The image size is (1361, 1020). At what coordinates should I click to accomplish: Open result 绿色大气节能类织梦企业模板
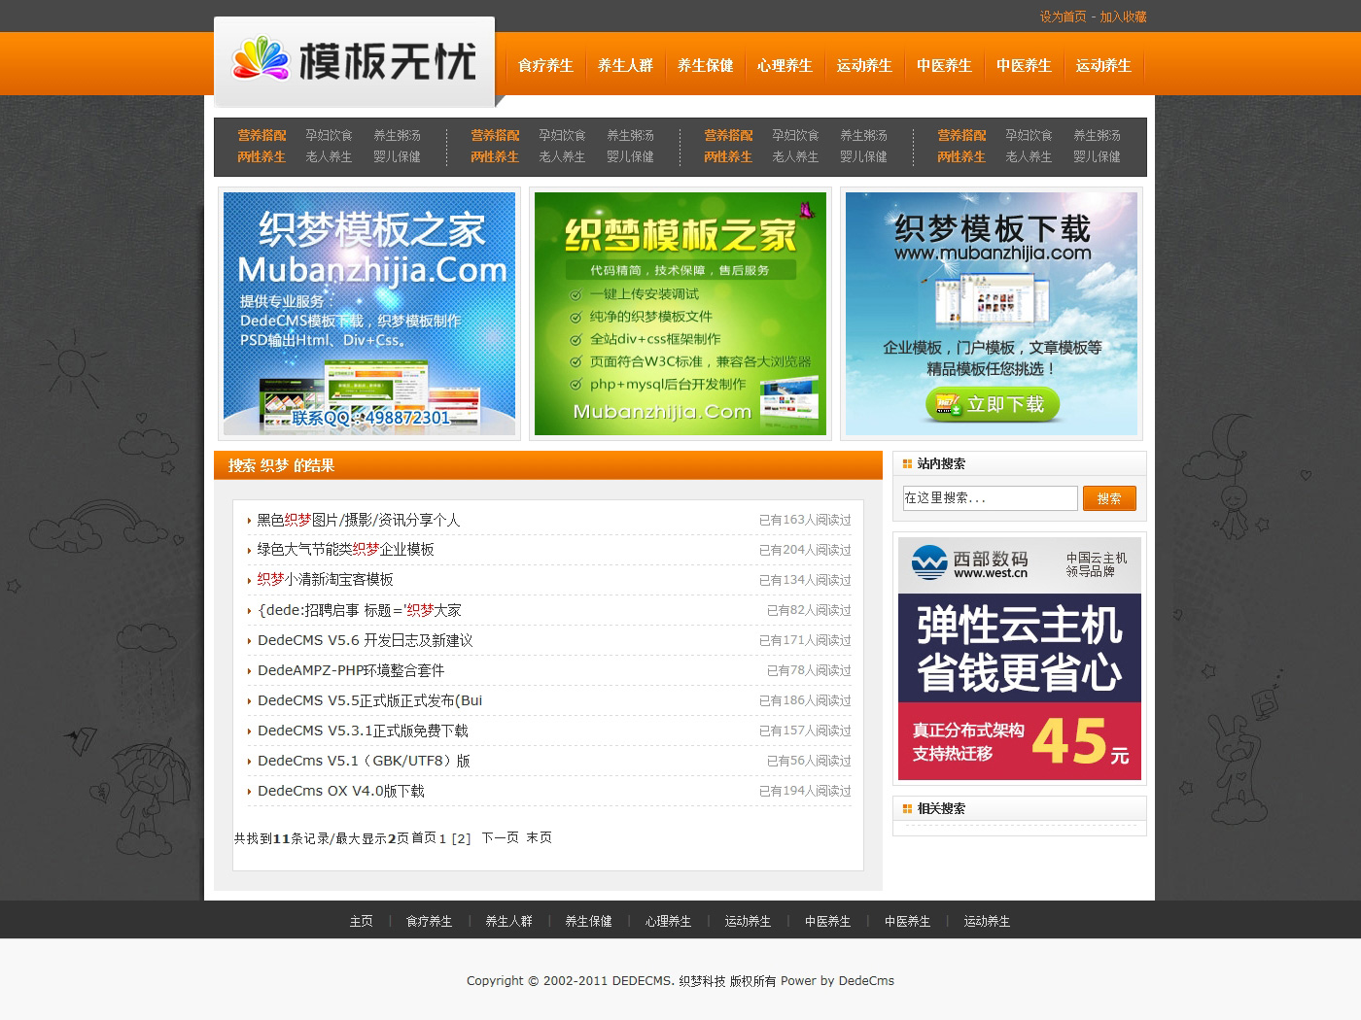[345, 550]
